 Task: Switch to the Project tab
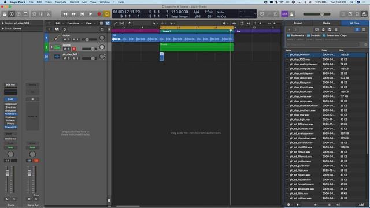coord(298,23)
